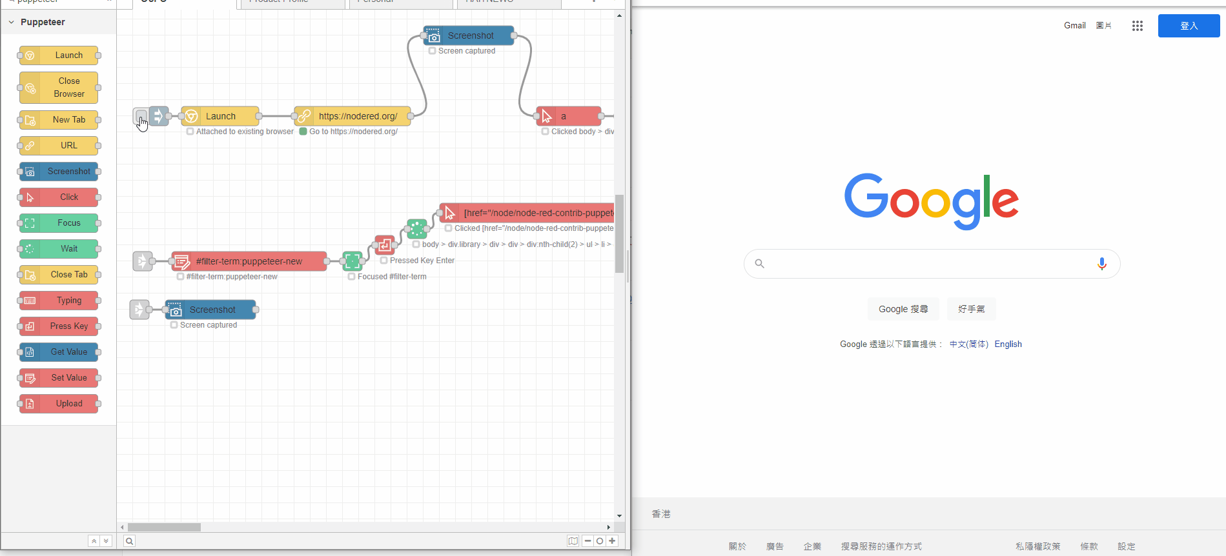This screenshot has height=556, width=1226.
Task: Open Google apps grid
Action: click(x=1138, y=26)
